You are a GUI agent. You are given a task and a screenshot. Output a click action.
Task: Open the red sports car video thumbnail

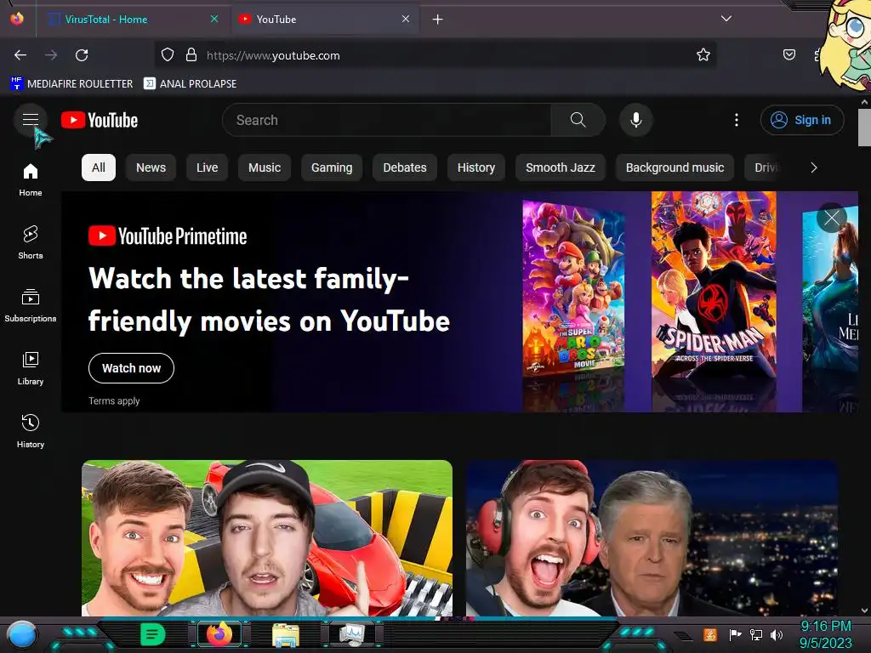267,538
